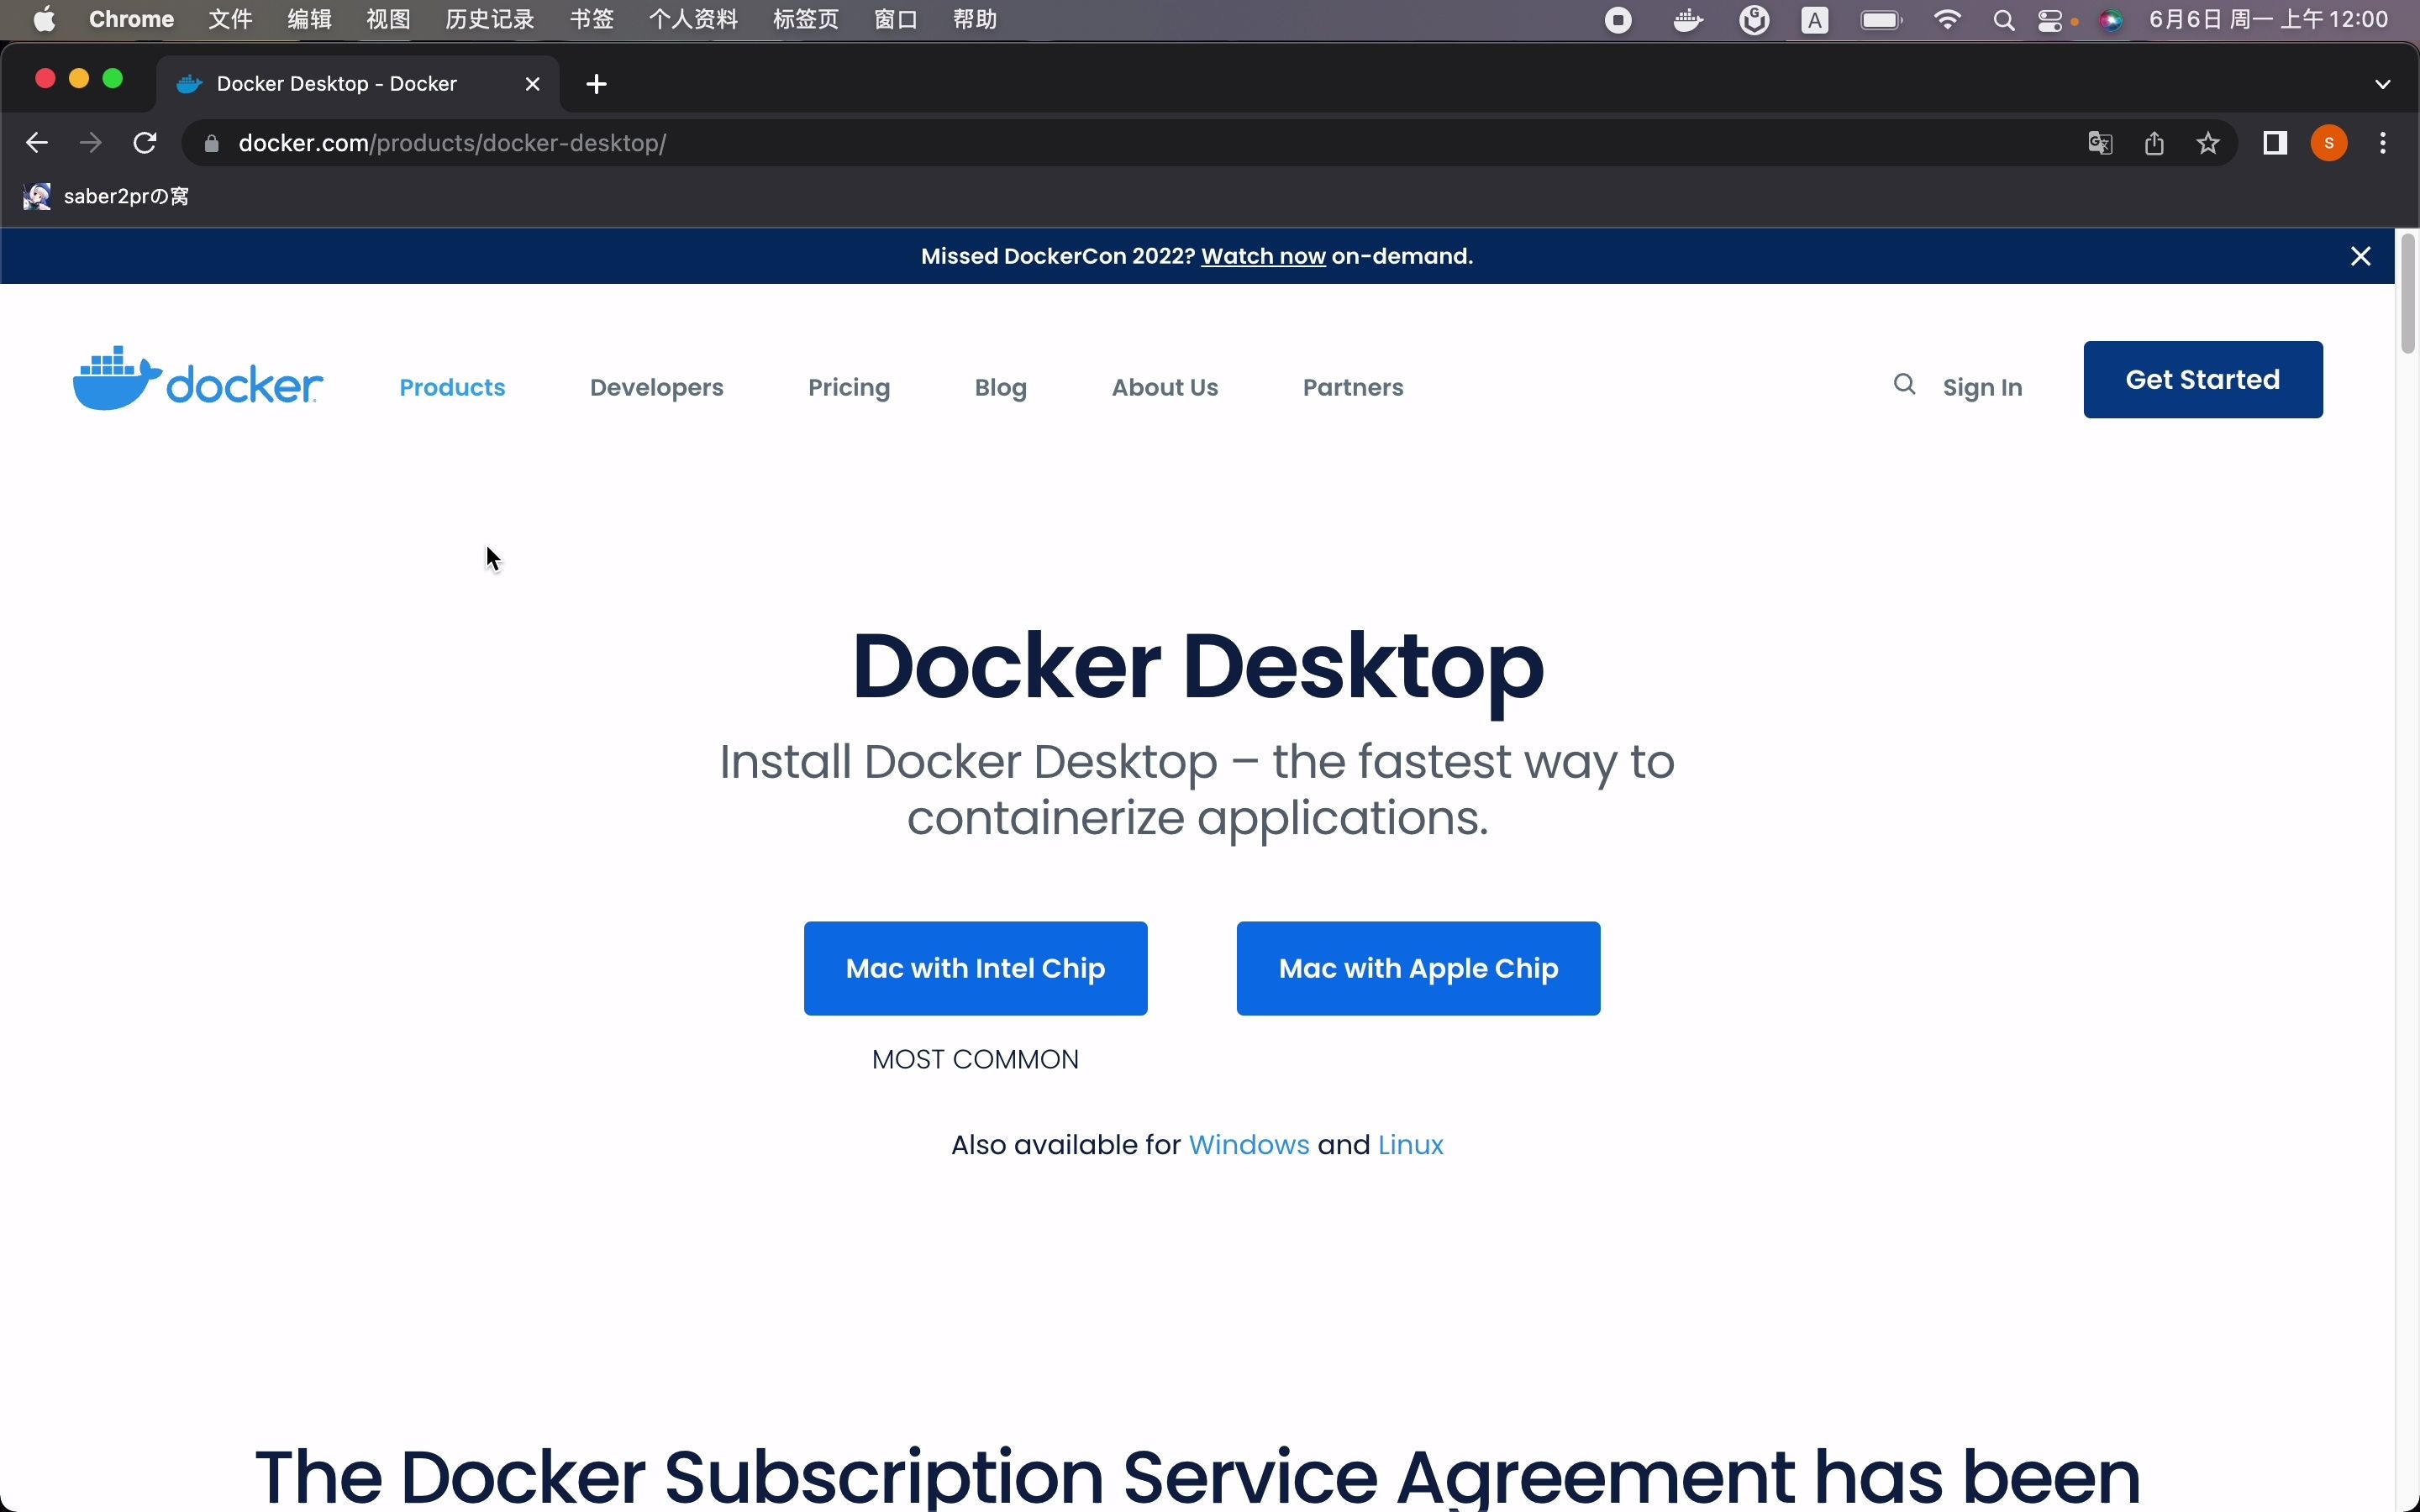Click the Linux download link
The height and width of the screenshot is (1512, 2420).
pos(1409,1145)
